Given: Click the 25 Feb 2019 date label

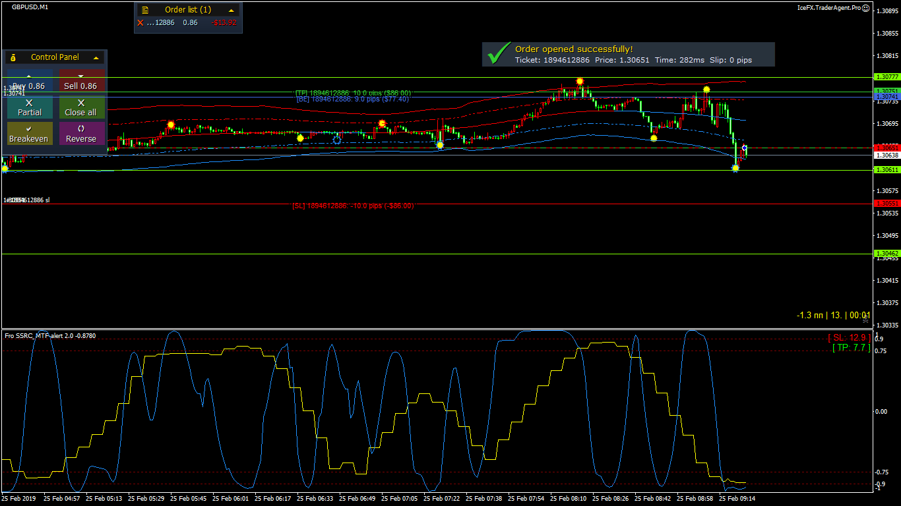Looking at the screenshot, I should [x=20, y=499].
